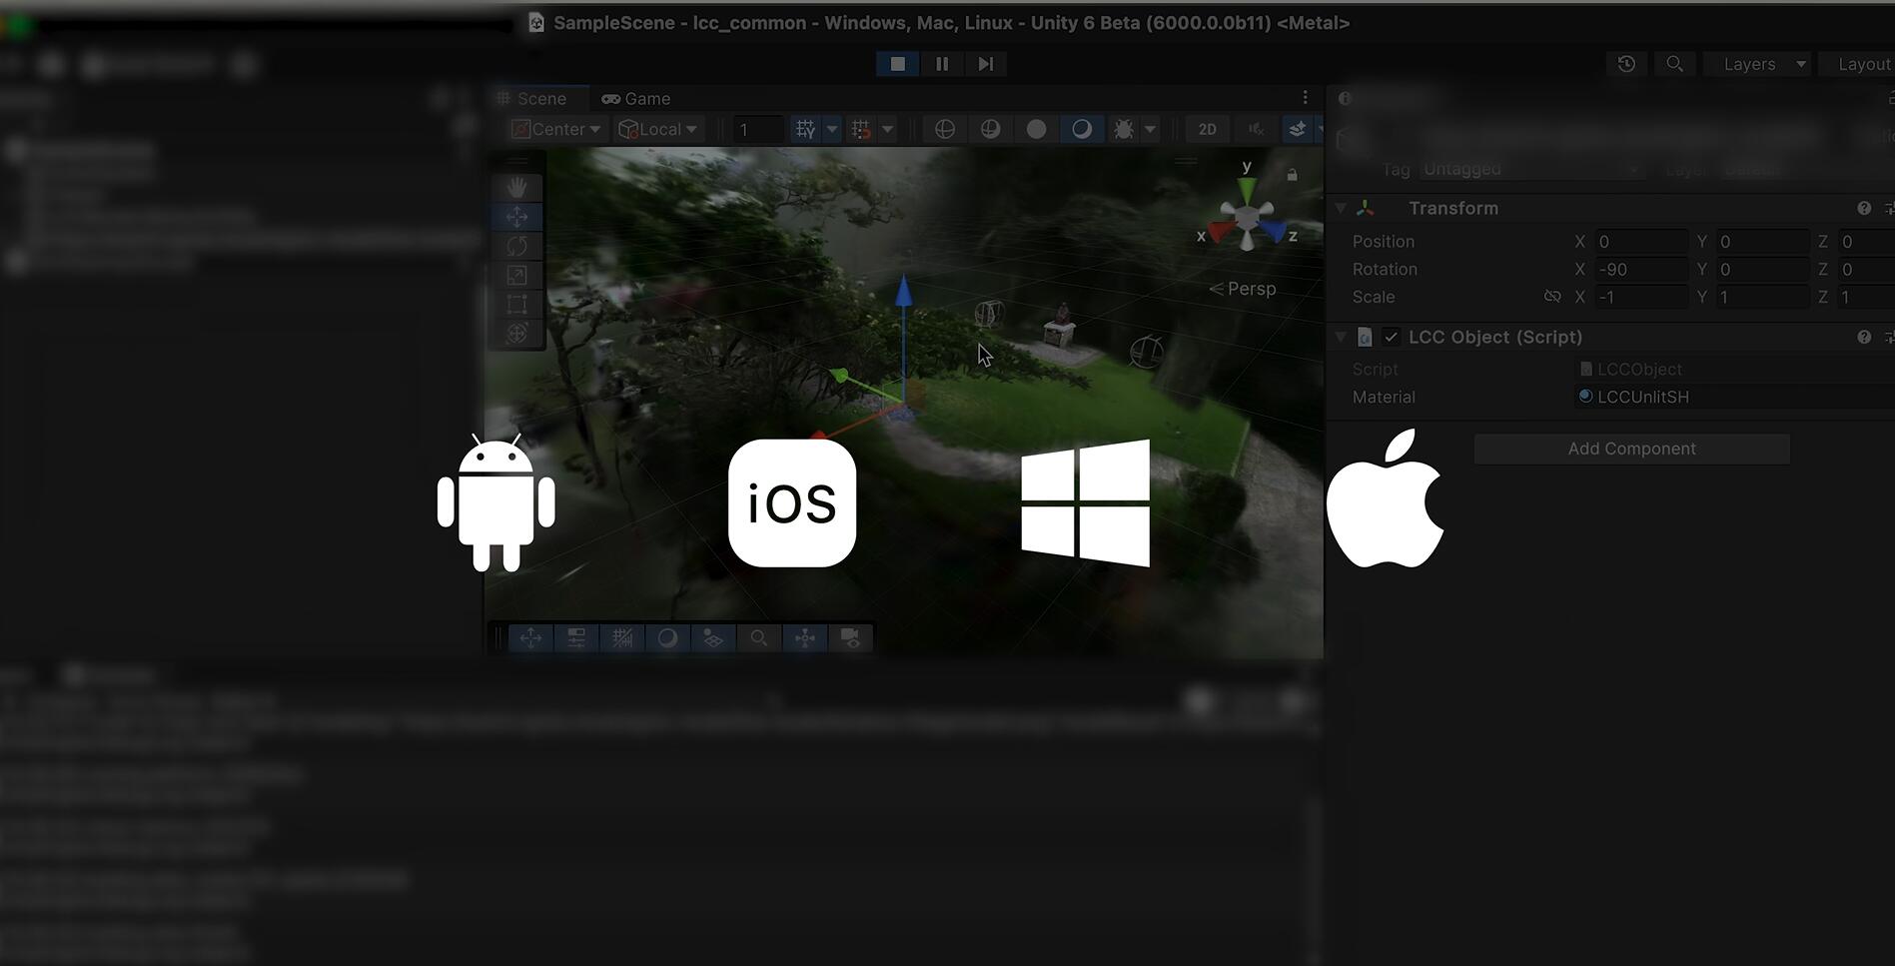Toggle Search overlay magnifier icon
This screenshot has width=1895, height=966.
click(x=759, y=637)
